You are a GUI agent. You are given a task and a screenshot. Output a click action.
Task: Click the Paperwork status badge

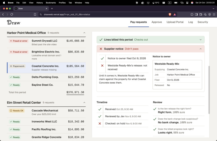(17, 66)
